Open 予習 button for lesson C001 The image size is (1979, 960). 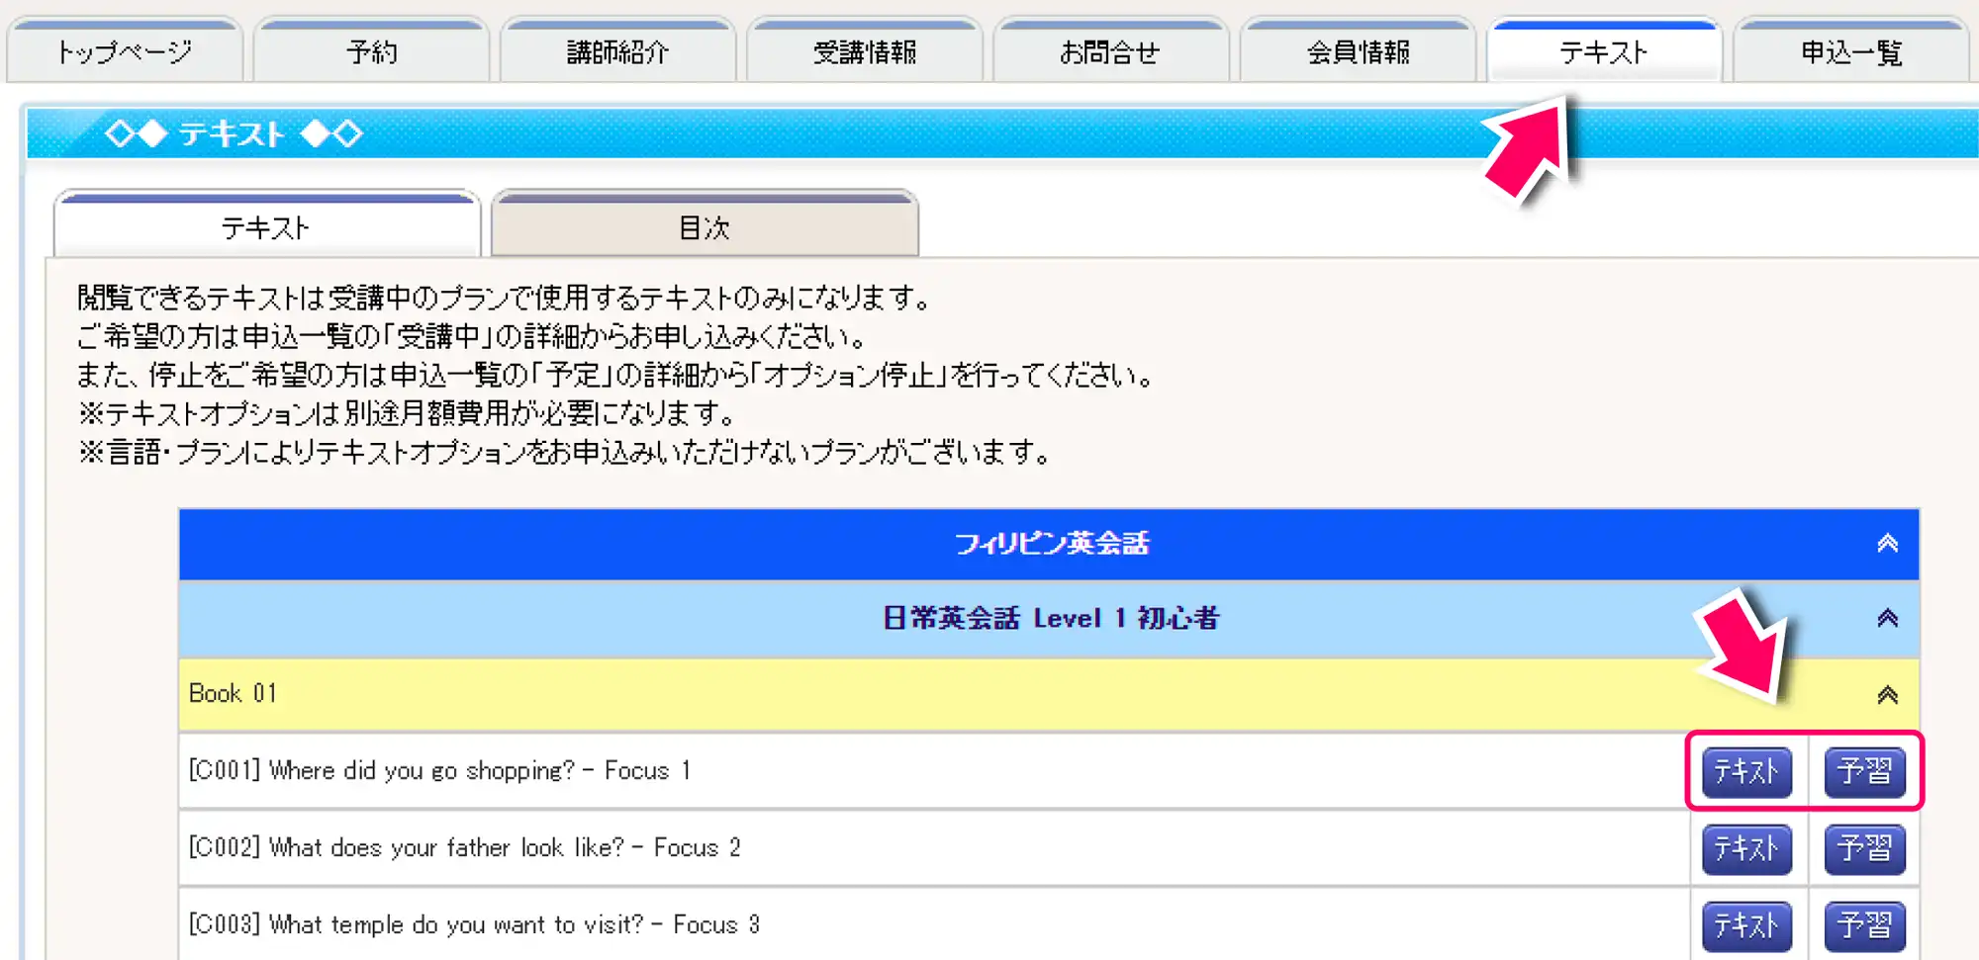[1864, 771]
